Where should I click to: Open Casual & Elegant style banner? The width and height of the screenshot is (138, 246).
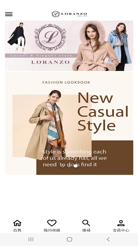69,46
